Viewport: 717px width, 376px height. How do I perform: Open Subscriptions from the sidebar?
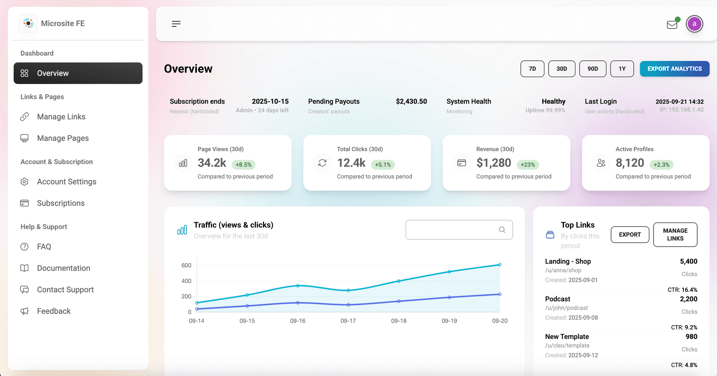click(x=61, y=203)
